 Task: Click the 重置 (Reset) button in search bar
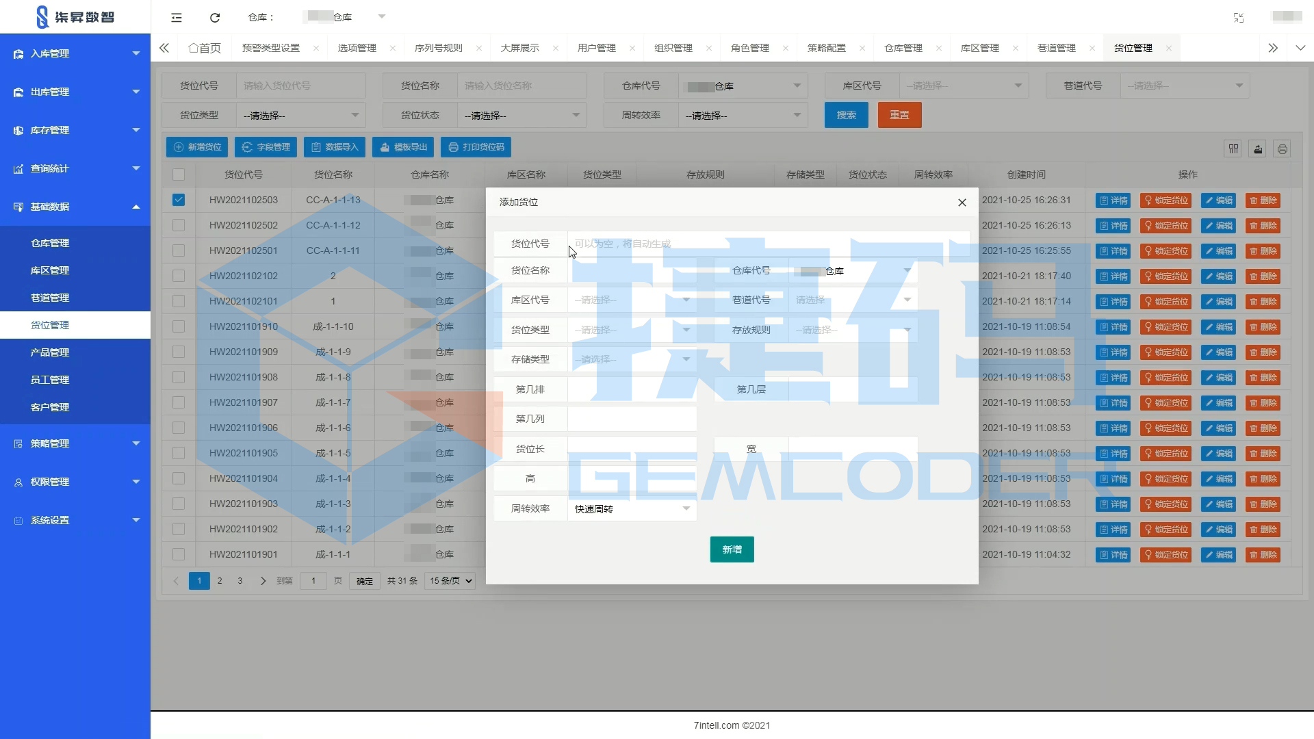[900, 114]
